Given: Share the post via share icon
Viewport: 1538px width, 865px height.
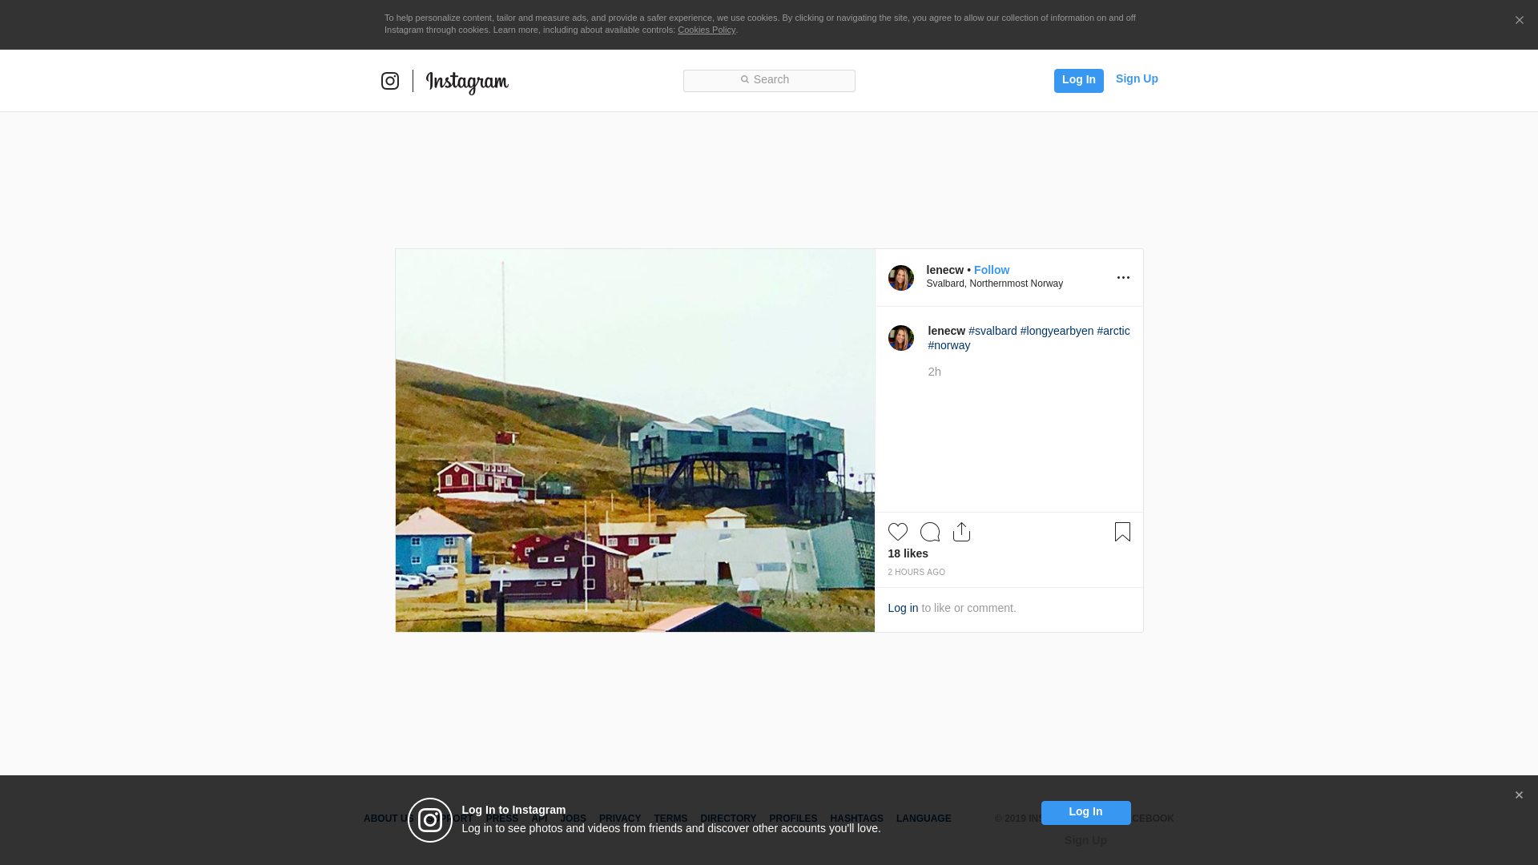Looking at the screenshot, I should click(961, 532).
